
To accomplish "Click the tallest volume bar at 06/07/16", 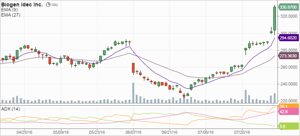I will tap(133, 93).
